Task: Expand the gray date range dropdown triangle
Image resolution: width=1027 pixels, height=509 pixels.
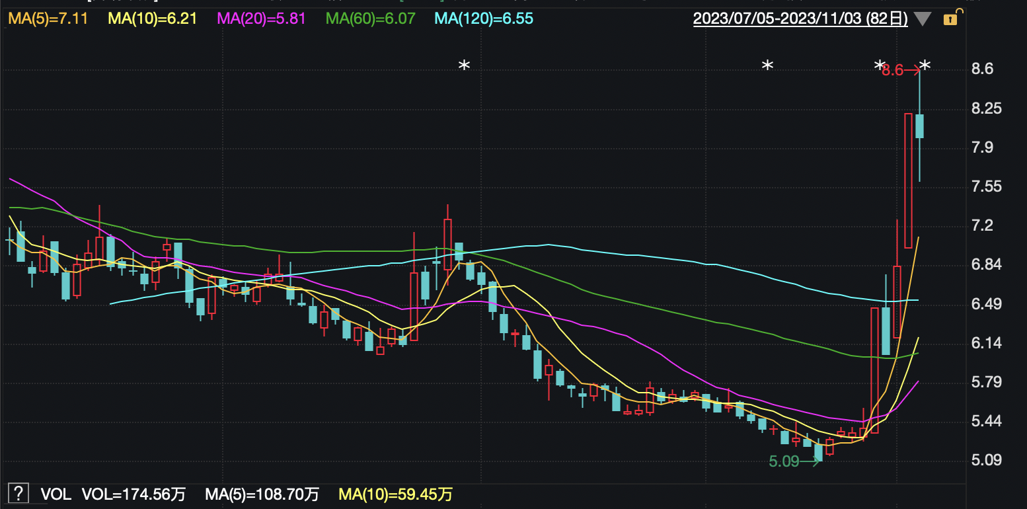Action: (x=921, y=19)
